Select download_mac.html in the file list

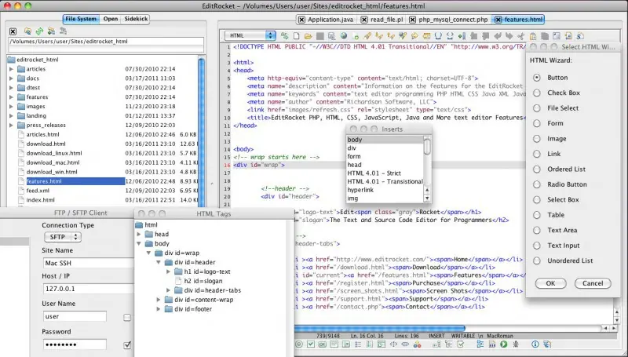53,162
